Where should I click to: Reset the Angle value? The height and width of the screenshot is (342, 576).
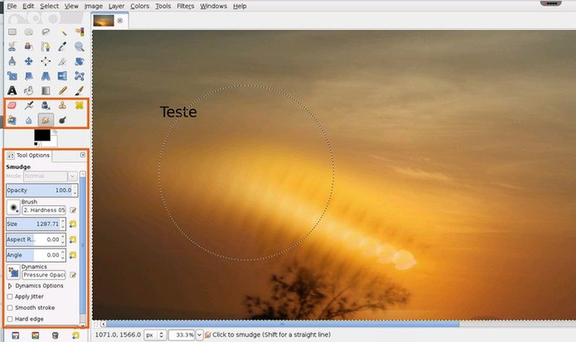73,255
